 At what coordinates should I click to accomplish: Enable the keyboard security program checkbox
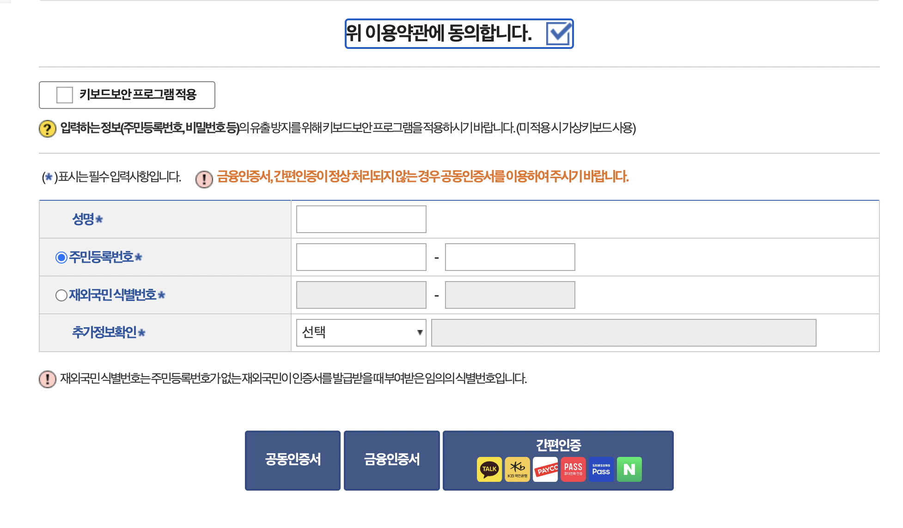(x=65, y=95)
